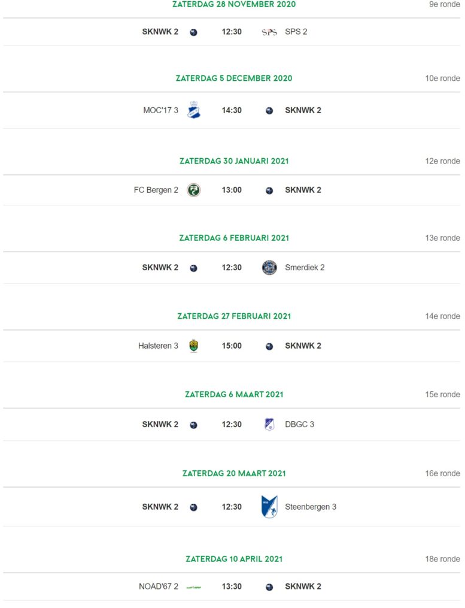465x608 pixels.
Task: Click the SPS club logo
Action: [x=269, y=32]
